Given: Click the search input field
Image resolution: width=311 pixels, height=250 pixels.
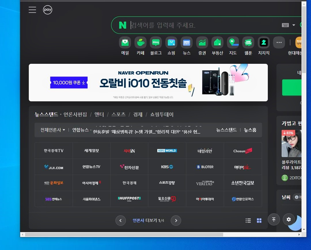Looking at the screenshot, I should [204, 25].
